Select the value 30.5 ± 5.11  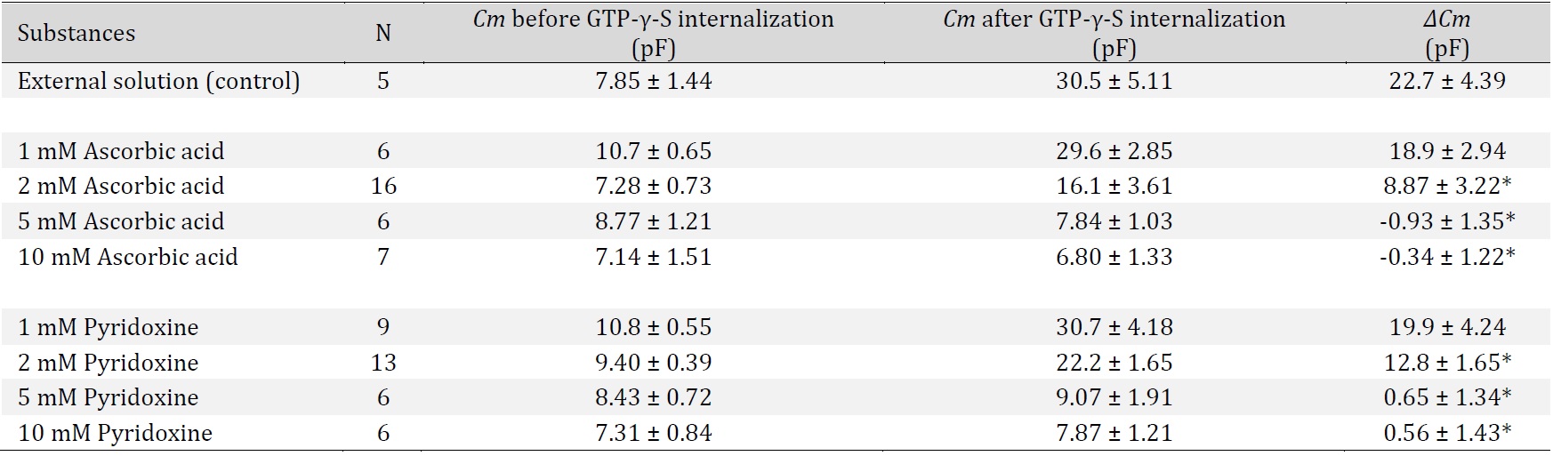pos(1114,81)
